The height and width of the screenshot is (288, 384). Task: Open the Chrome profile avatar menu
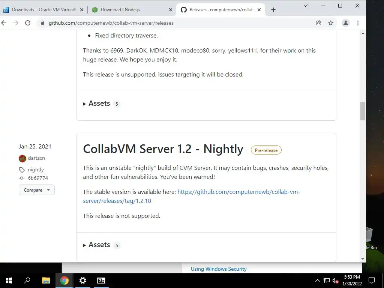click(345, 23)
